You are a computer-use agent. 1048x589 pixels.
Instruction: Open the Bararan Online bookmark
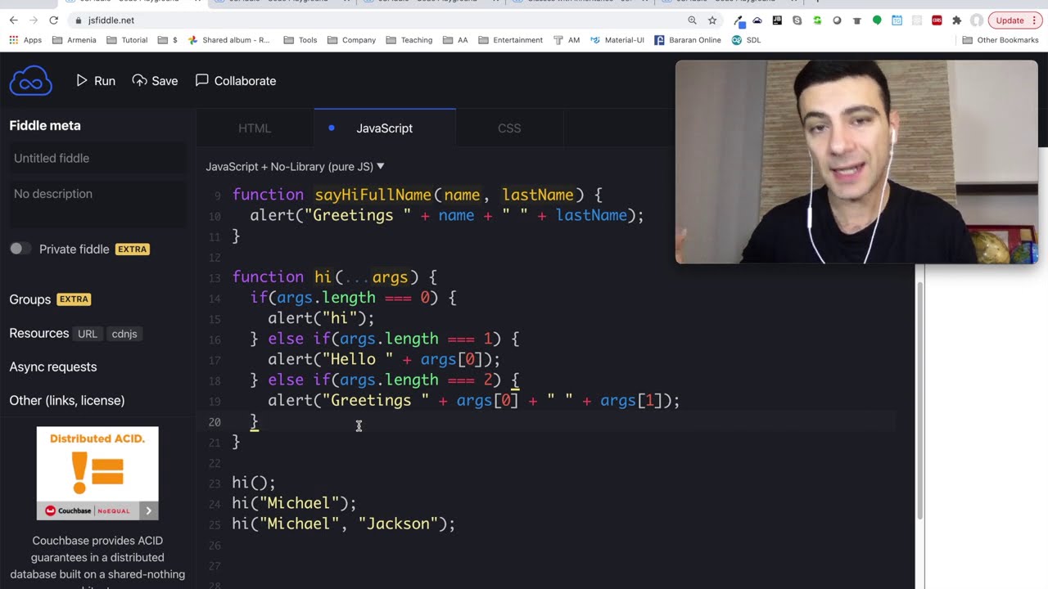point(688,40)
